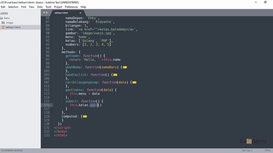Screen dimensions: 273x153
Task: Open the Find menu
Action: 23,7
